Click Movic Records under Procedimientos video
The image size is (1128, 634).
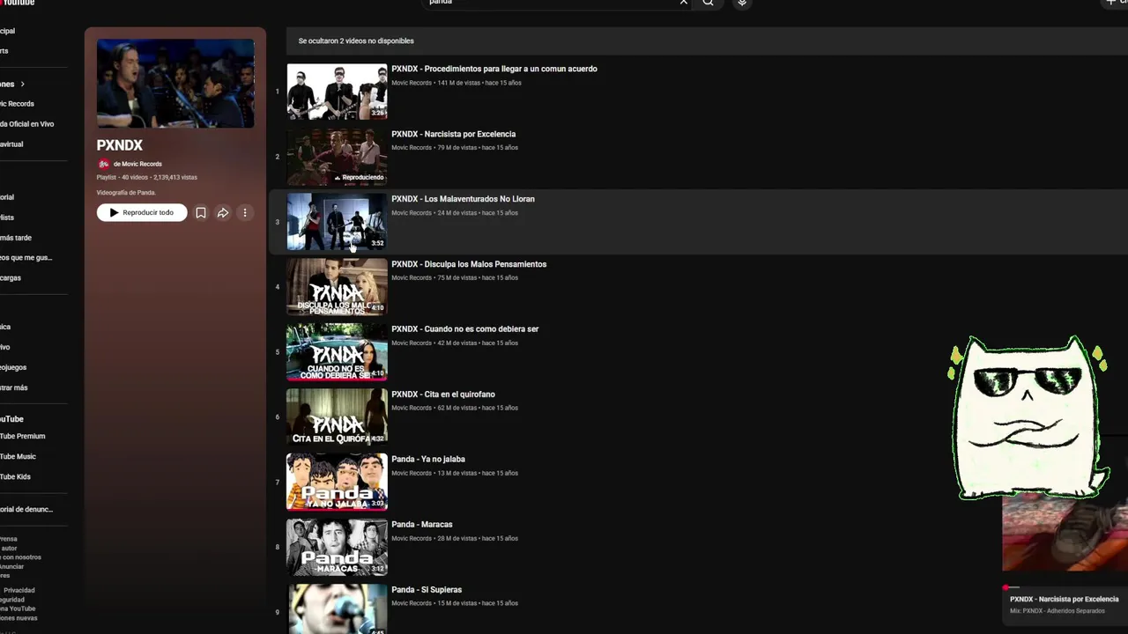pyautogui.click(x=412, y=83)
